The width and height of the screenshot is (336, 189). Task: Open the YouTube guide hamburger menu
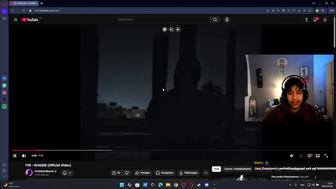pos(15,19)
